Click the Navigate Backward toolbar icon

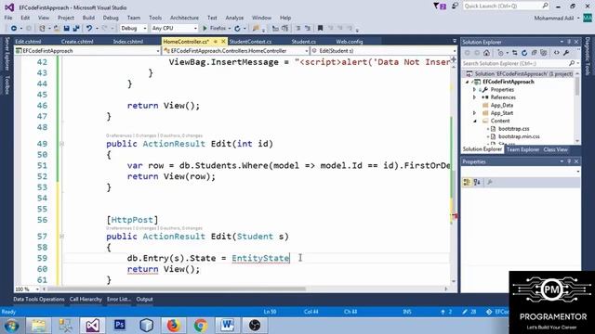(14, 29)
